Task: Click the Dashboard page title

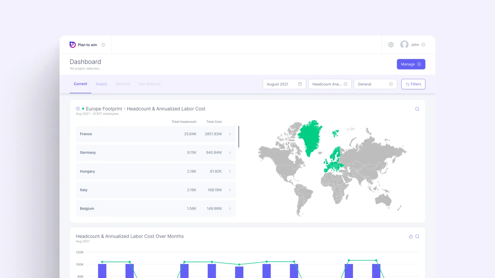Action: 85,62
